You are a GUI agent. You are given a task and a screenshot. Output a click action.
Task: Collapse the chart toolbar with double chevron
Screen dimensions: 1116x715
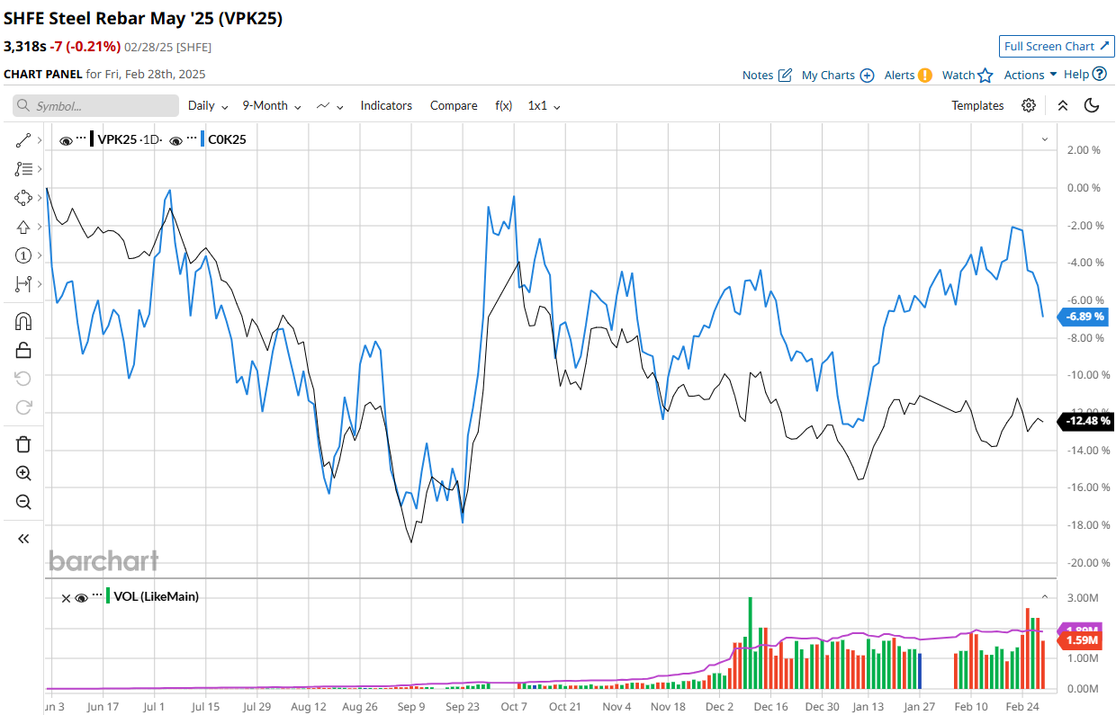[1063, 106]
